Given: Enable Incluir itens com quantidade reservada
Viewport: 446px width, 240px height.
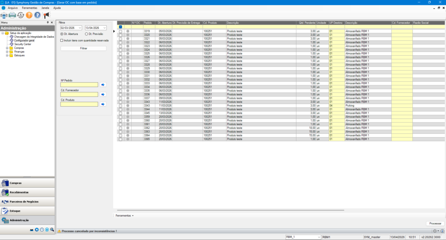Looking at the screenshot, I should click(x=62, y=40).
